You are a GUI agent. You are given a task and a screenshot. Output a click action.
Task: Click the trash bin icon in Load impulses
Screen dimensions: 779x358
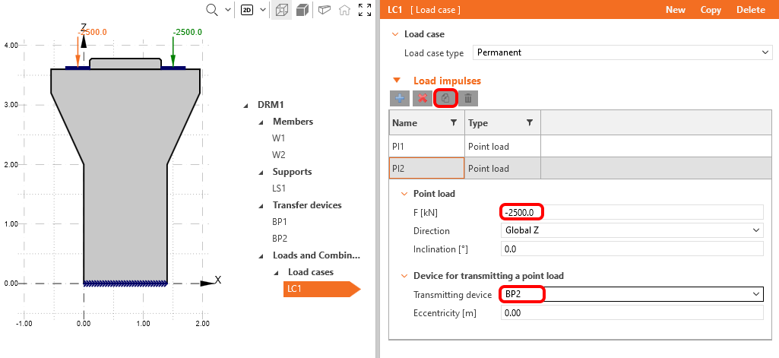click(468, 98)
